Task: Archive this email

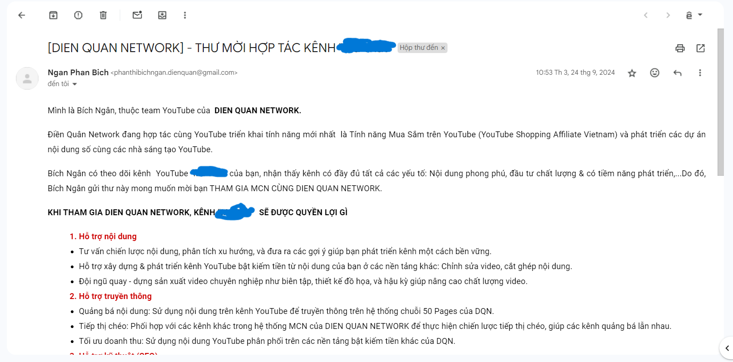Action: coord(53,15)
